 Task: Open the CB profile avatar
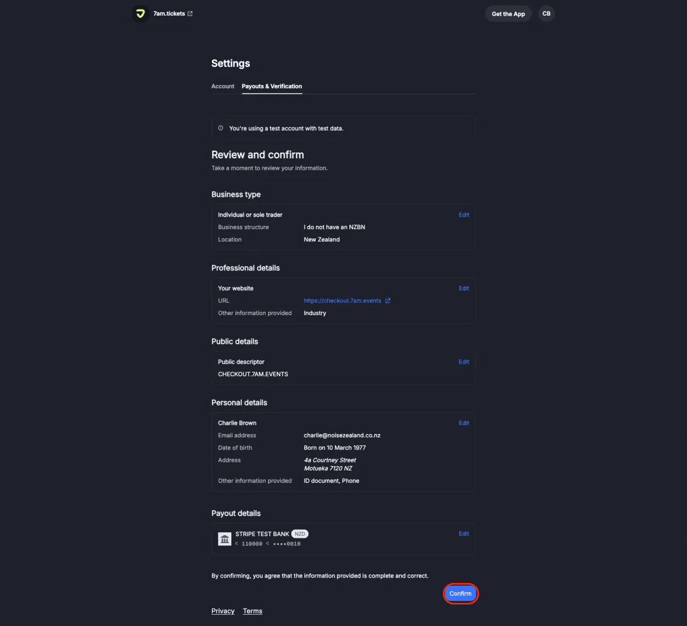coord(546,14)
